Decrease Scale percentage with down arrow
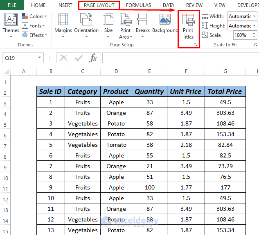 pos(254,37)
